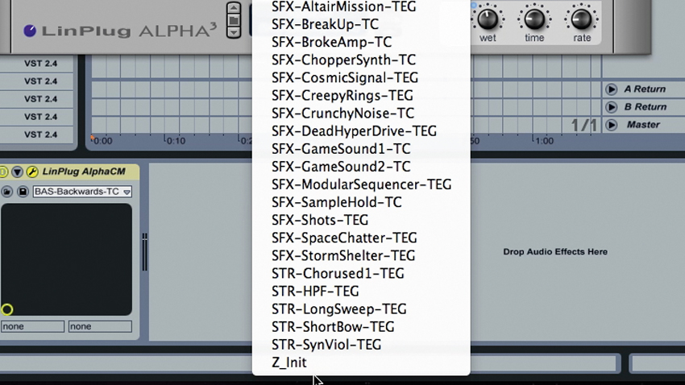
Task: Toggle the LinPlug AlphaCM device activator
Action: point(3,172)
